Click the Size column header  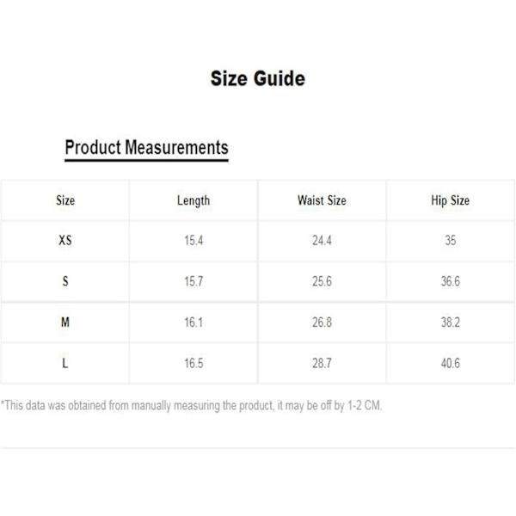click(65, 200)
